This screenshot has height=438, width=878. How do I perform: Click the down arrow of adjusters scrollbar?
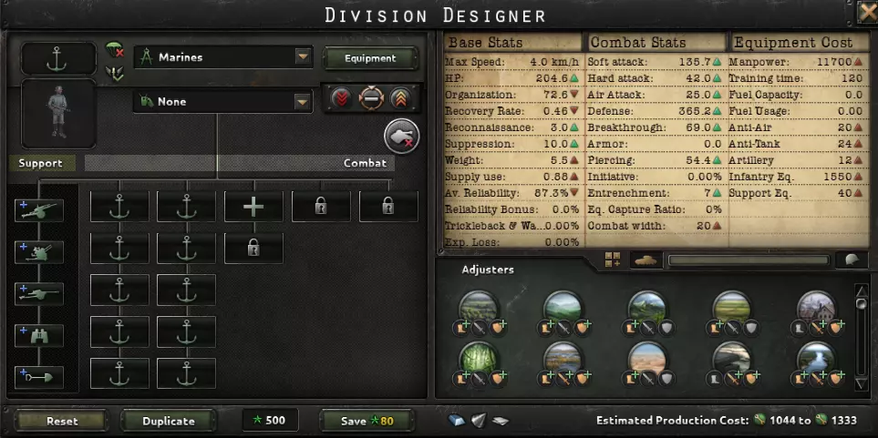[862, 383]
